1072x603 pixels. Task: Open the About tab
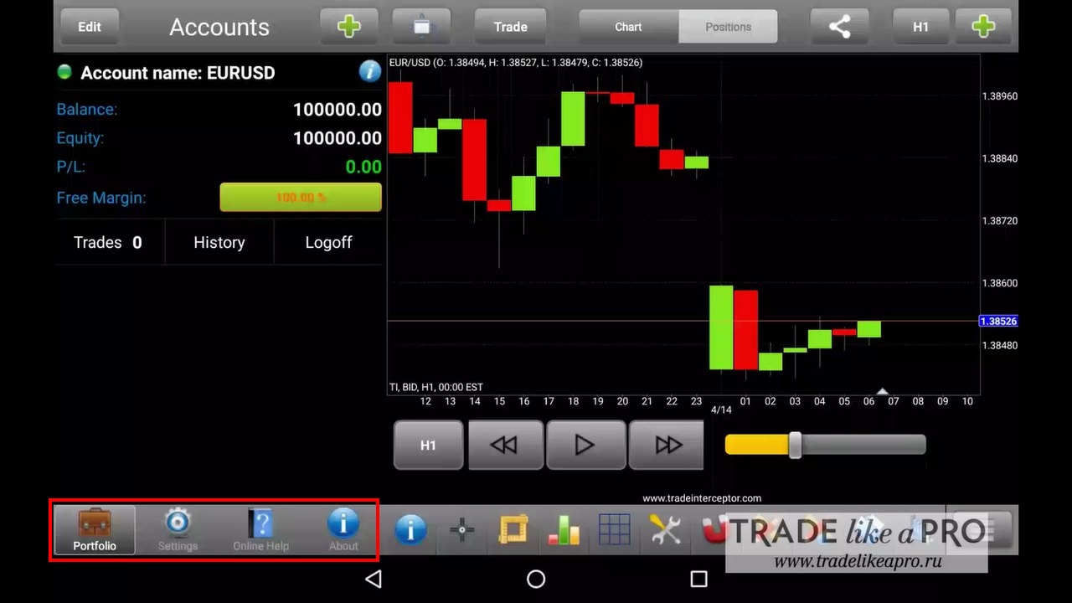coord(343,530)
